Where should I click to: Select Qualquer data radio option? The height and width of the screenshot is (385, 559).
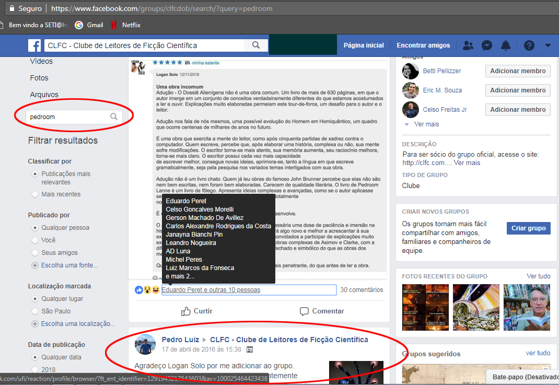(x=35, y=357)
